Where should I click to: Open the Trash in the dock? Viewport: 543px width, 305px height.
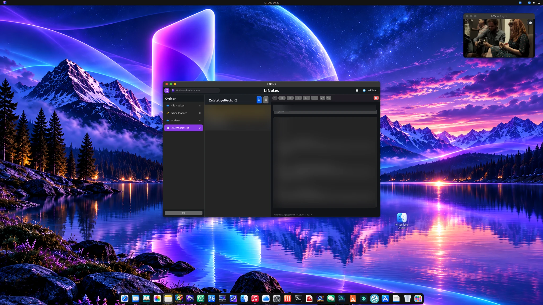[407, 299]
